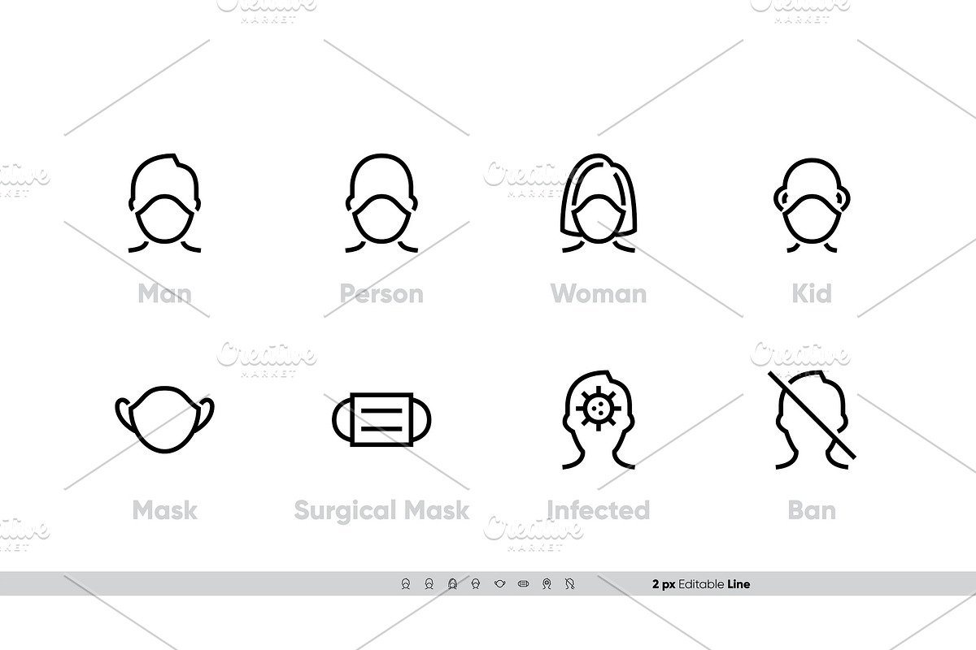This screenshot has width=976, height=650.
Task: Click the small Man icon in the bottom bar
Action: click(406, 583)
